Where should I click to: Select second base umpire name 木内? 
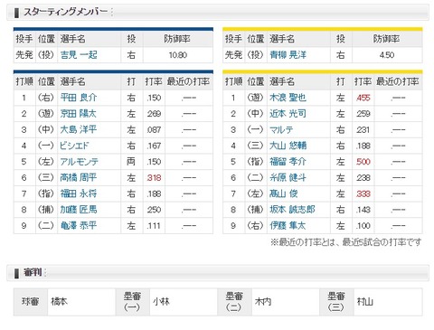click(x=263, y=301)
